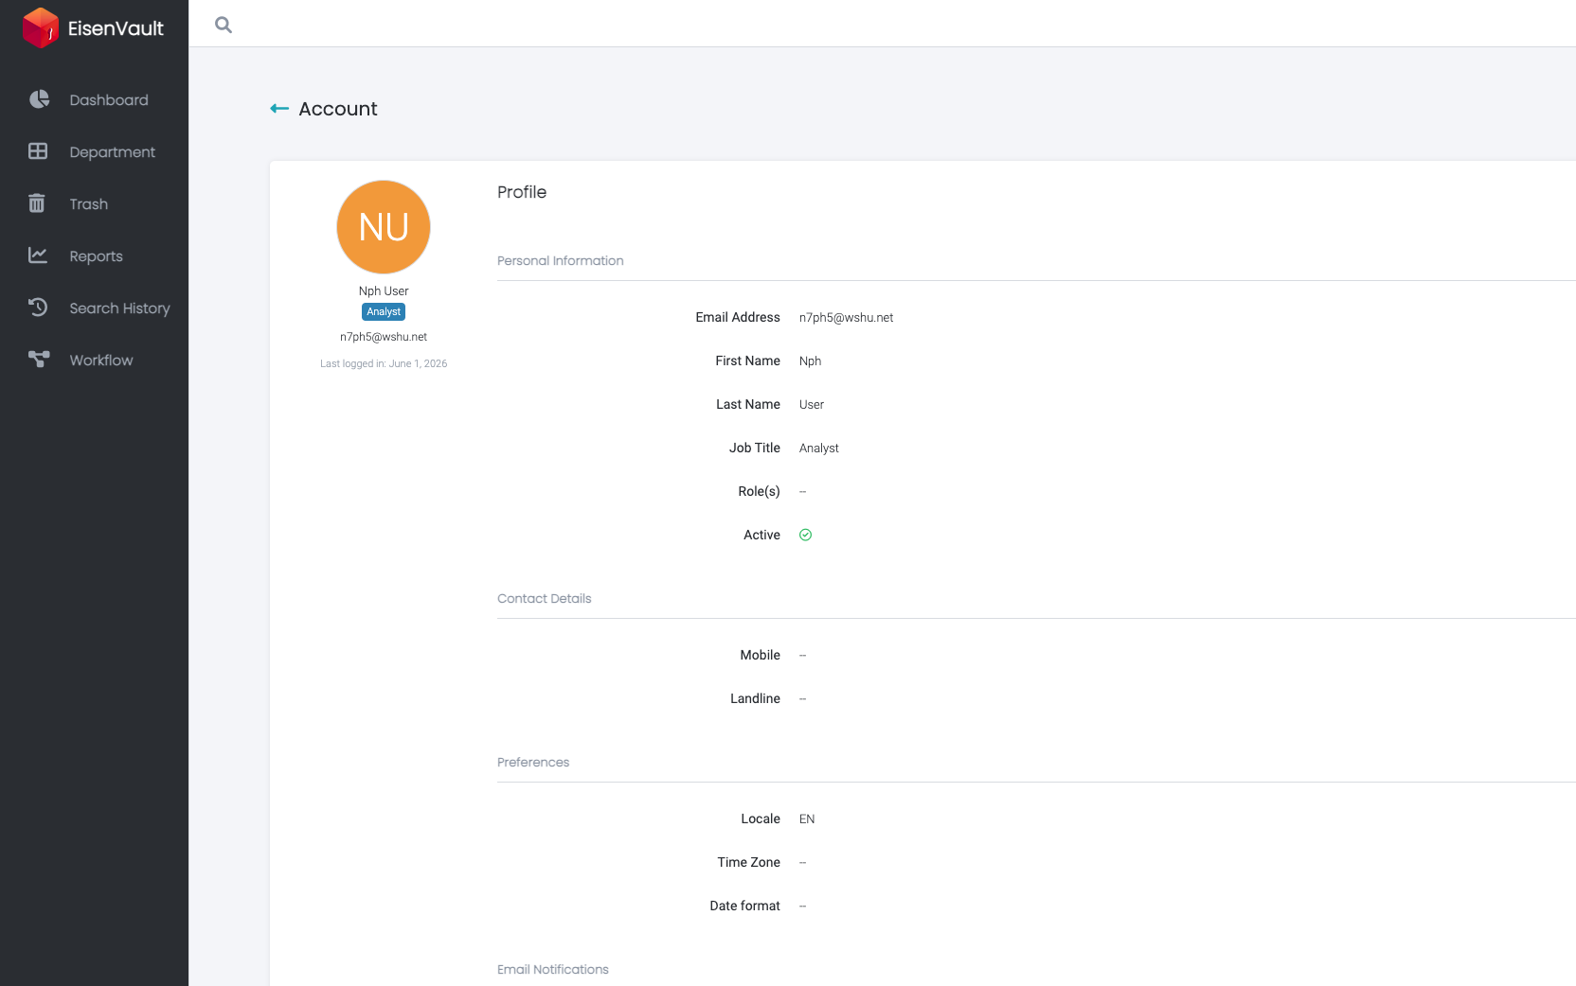Click Email Address value n7ph5@wshu.net

point(847,318)
